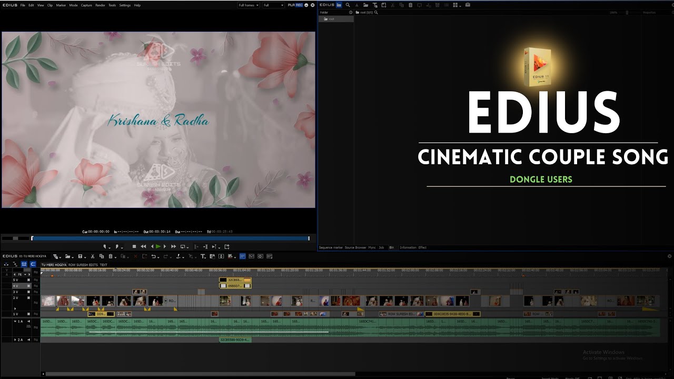The height and width of the screenshot is (379, 674).
Task: Step to the next frame
Action: pos(165,246)
